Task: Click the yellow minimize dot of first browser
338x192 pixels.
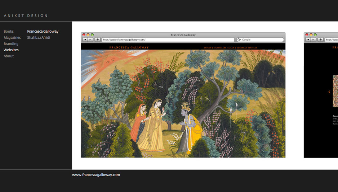Action: tap(88, 35)
